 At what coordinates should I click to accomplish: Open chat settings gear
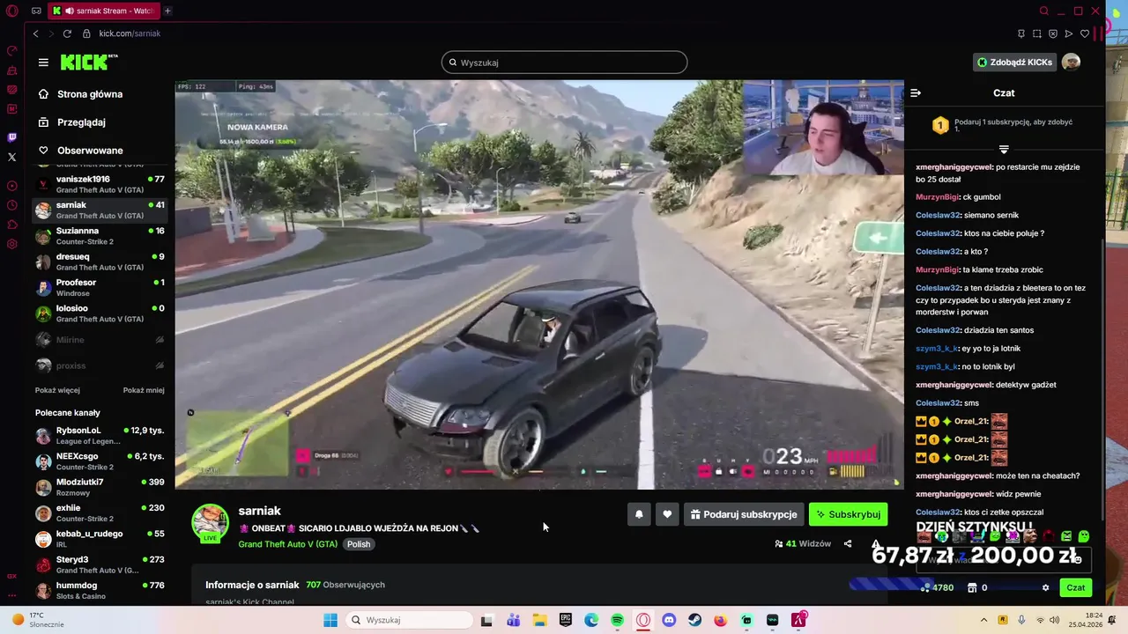tap(1045, 587)
